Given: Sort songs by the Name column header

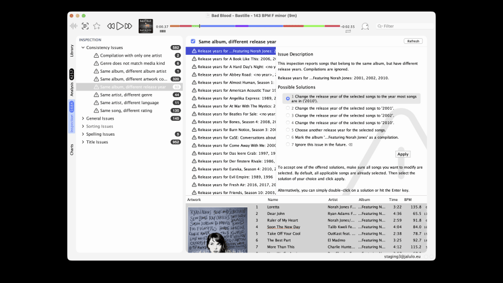Looking at the screenshot, I should point(273,199).
